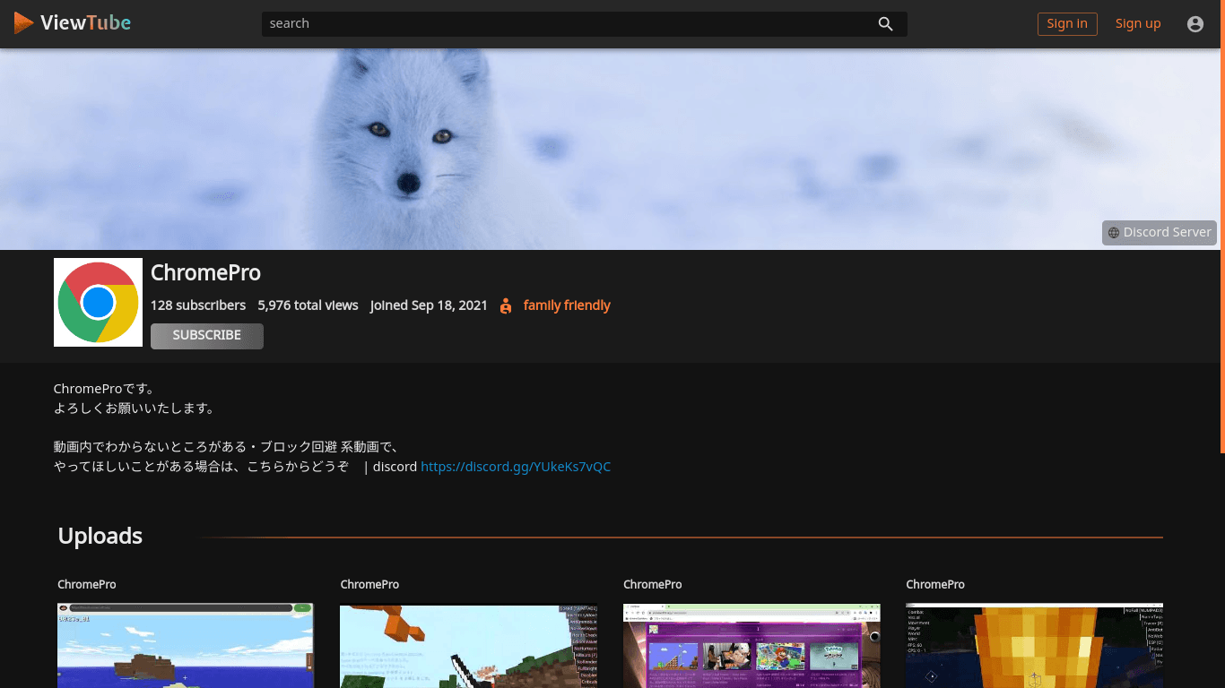The image size is (1225, 688).
Task: Click the ViewTube site name text
Action: 85,23
